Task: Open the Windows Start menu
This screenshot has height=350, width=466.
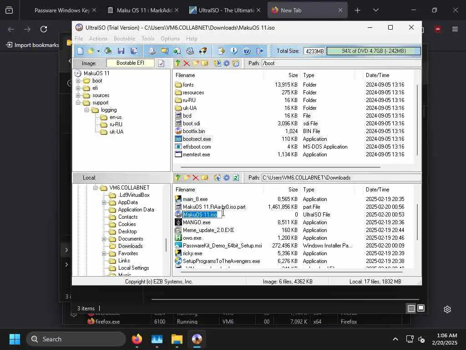Action: pos(15,339)
